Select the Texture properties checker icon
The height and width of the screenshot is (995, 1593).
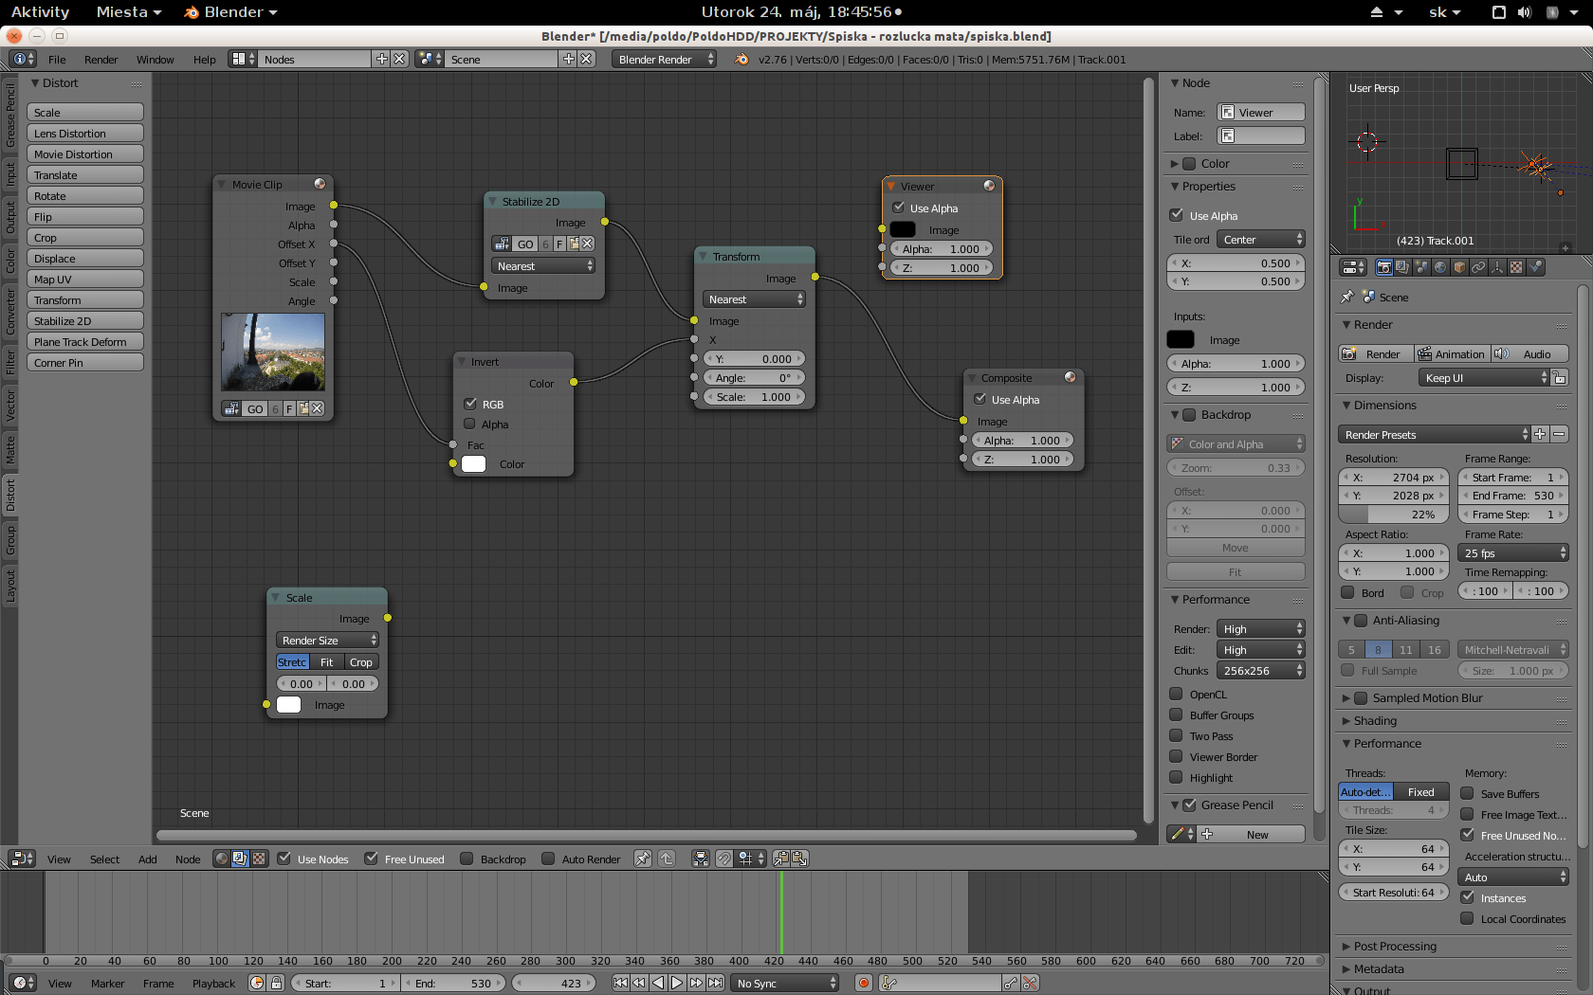pos(1515,266)
